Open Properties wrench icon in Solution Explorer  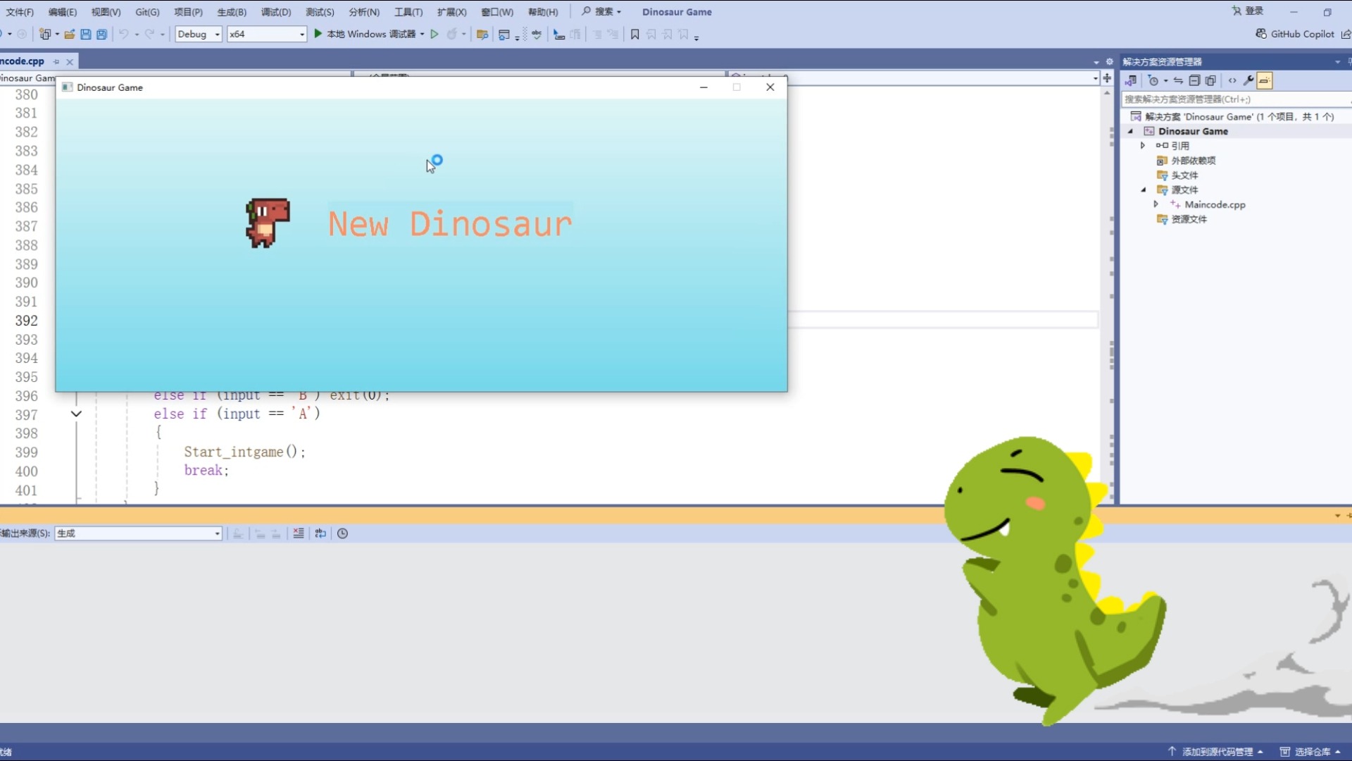[1248, 80]
